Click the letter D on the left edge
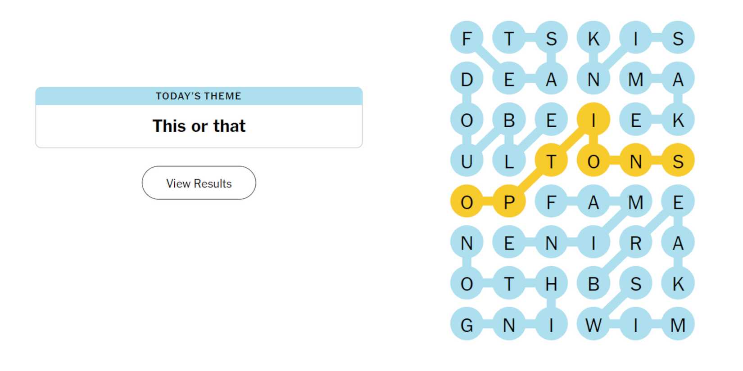Image resolution: width=743 pixels, height=371 pixels. (467, 80)
